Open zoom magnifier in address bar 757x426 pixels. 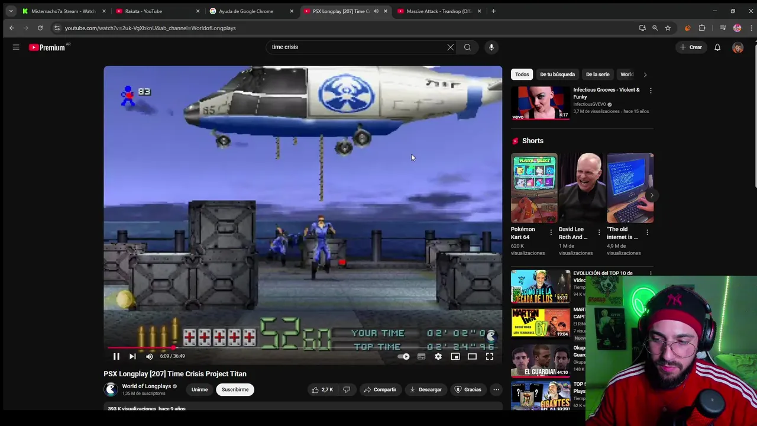(655, 28)
